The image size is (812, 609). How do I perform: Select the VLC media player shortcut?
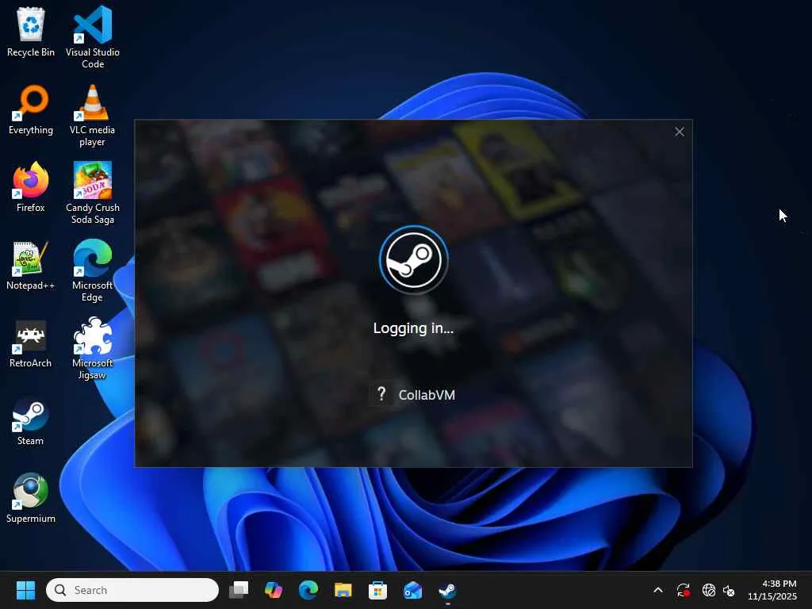(x=93, y=115)
